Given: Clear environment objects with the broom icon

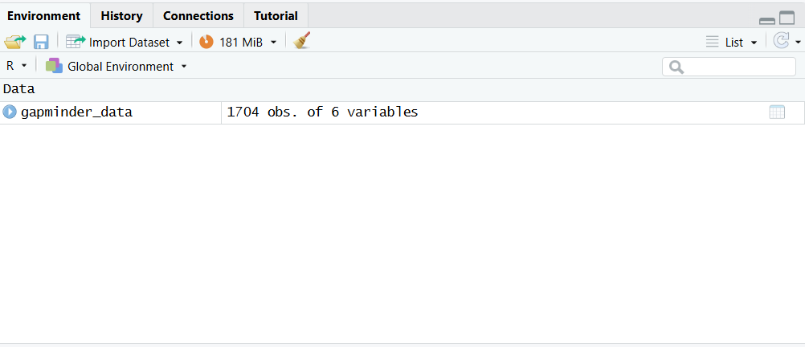Looking at the screenshot, I should click(302, 41).
